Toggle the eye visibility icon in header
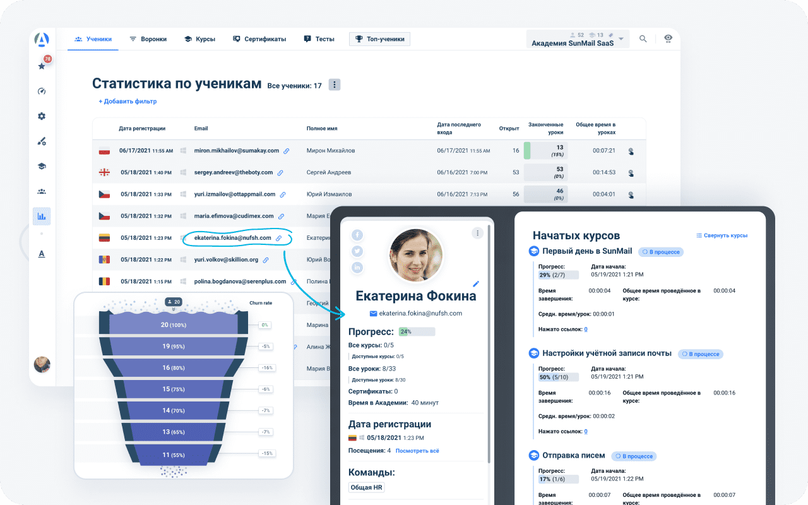808x505 pixels. coord(668,39)
